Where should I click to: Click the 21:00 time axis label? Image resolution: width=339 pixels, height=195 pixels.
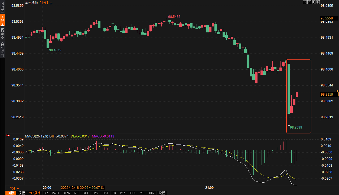pos(209,187)
